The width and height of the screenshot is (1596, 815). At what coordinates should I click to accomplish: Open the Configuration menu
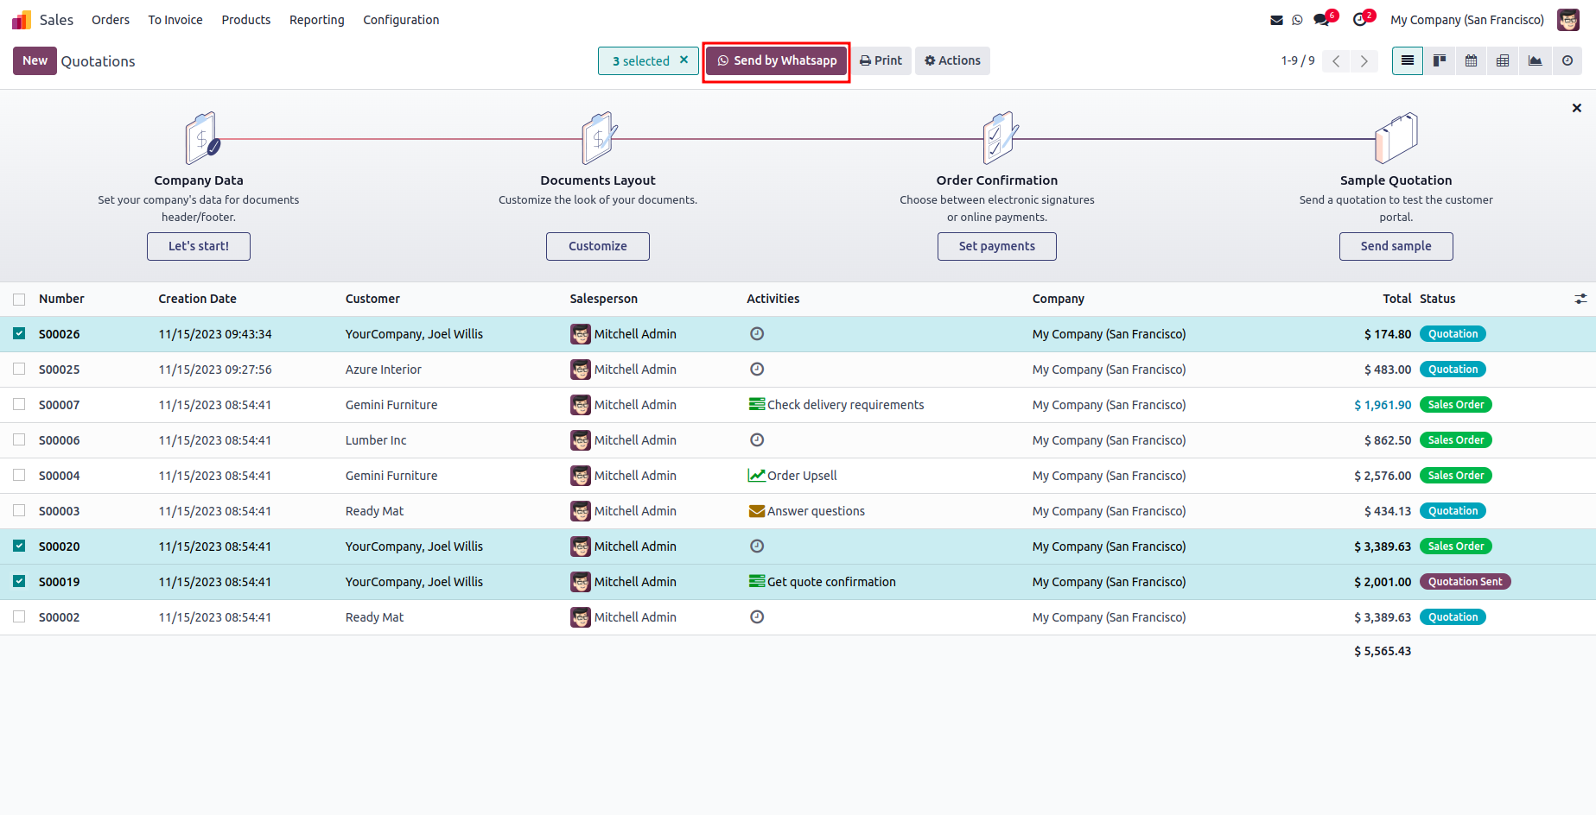(x=401, y=20)
